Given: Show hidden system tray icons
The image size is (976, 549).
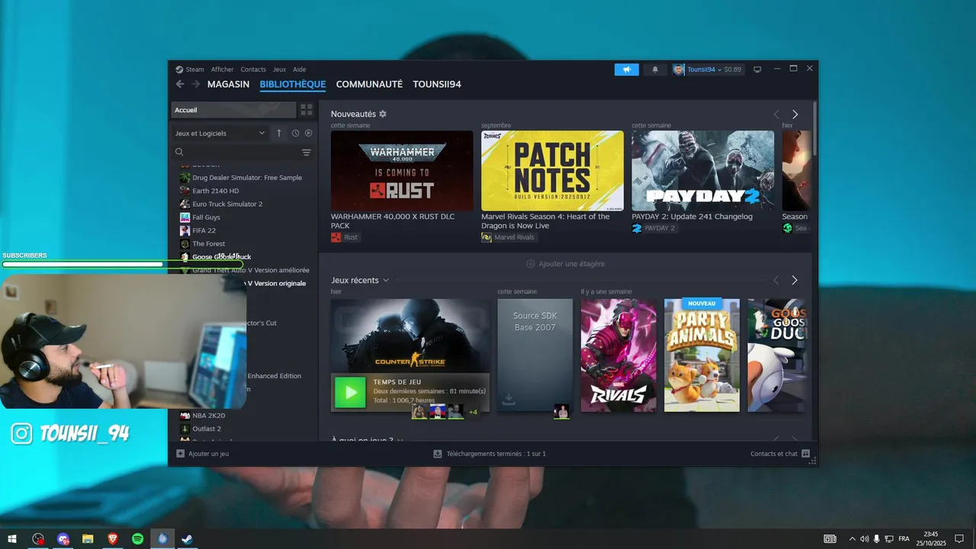Looking at the screenshot, I should click(x=852, y=539).
